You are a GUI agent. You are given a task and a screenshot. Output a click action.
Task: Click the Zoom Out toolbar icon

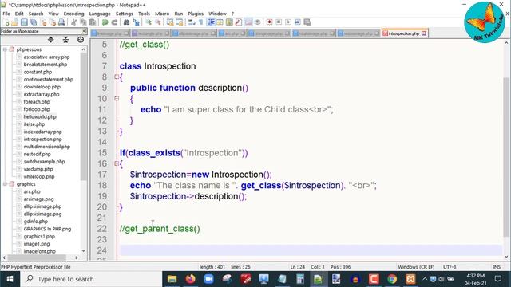[158, 22]
